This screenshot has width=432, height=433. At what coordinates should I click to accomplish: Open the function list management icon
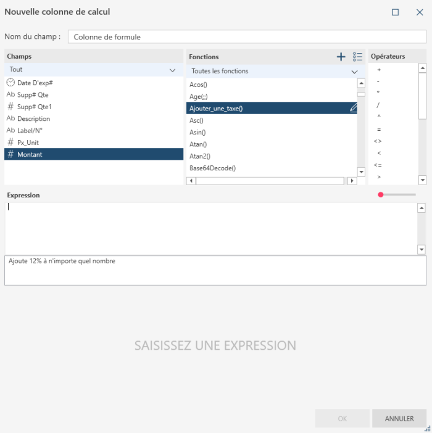tap(357, 57)
